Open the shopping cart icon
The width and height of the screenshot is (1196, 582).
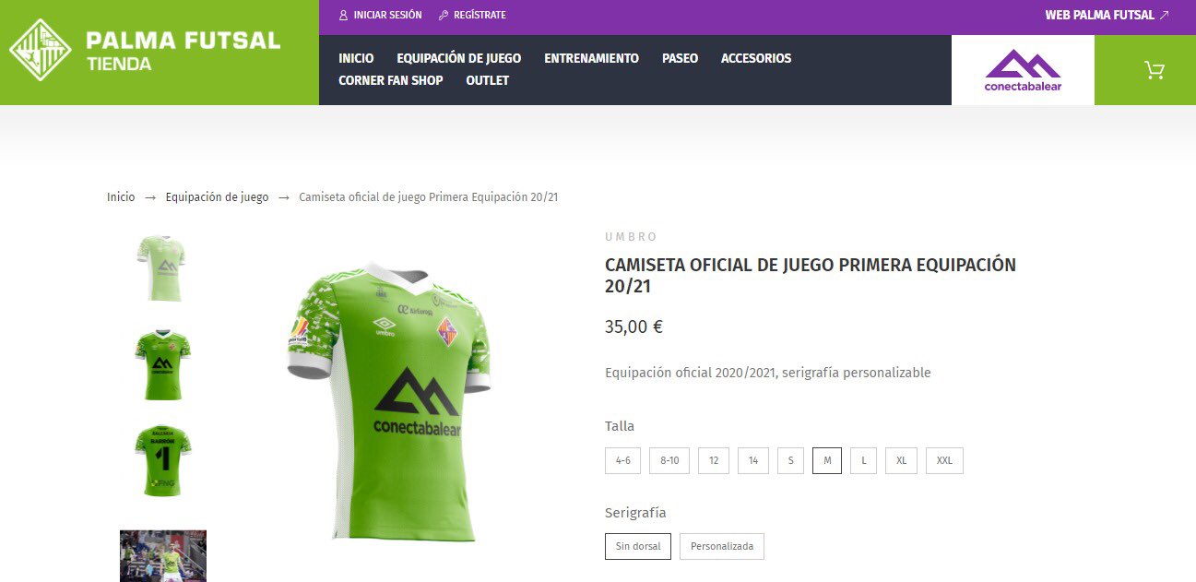(1154, 70)
